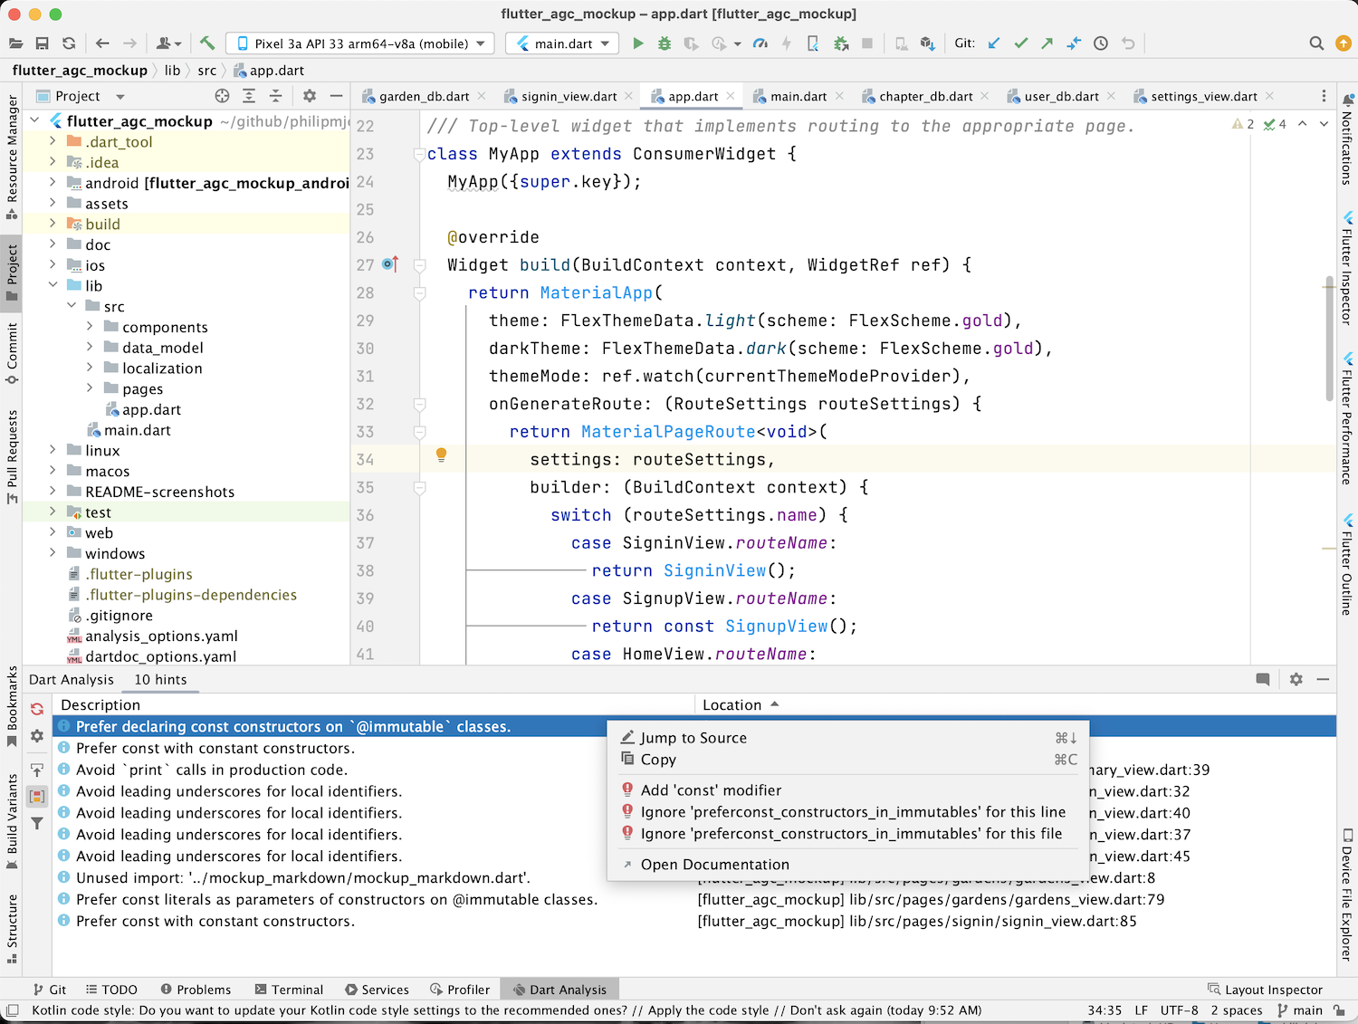Click the green Run button
Viewport: 1358px width, 1024px height.
[x=638, y=43]
